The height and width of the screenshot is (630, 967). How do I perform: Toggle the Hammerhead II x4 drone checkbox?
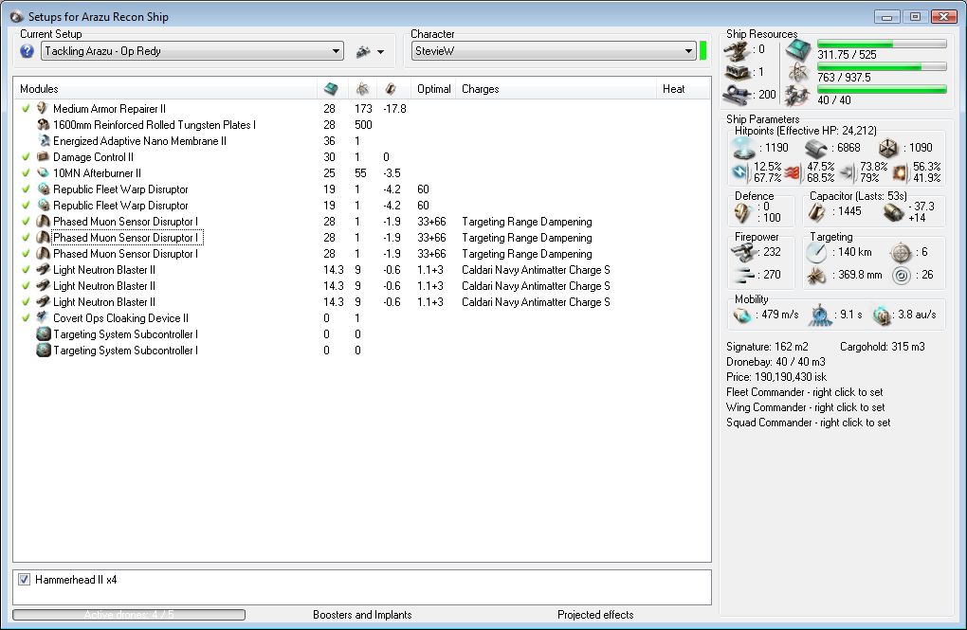click(24, 580)
